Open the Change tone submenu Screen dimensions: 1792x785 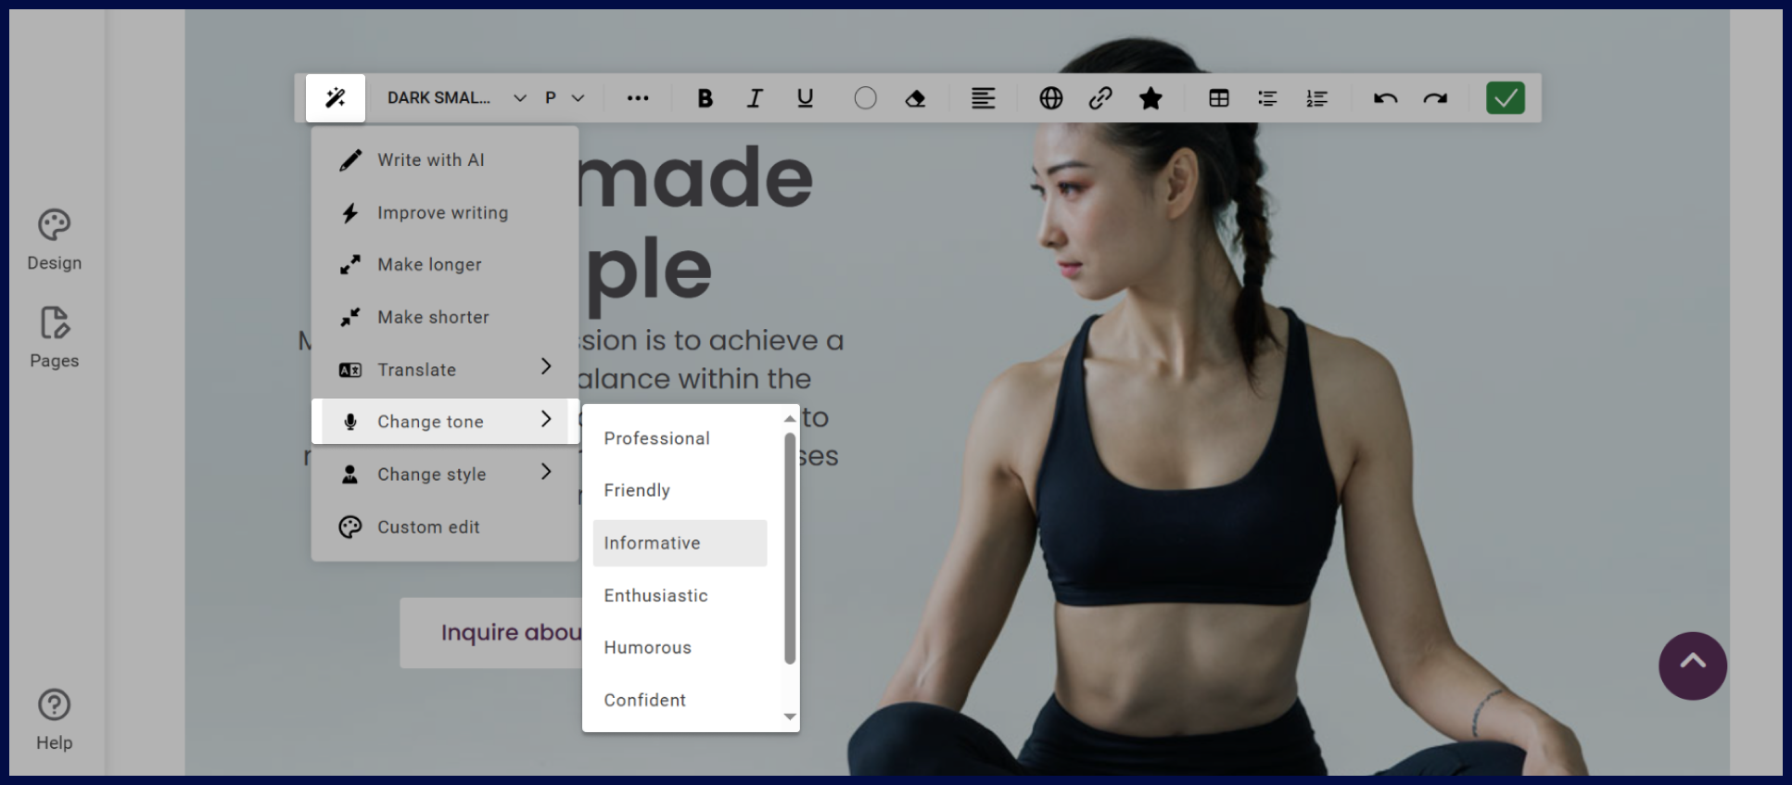(x=445, y=421)
